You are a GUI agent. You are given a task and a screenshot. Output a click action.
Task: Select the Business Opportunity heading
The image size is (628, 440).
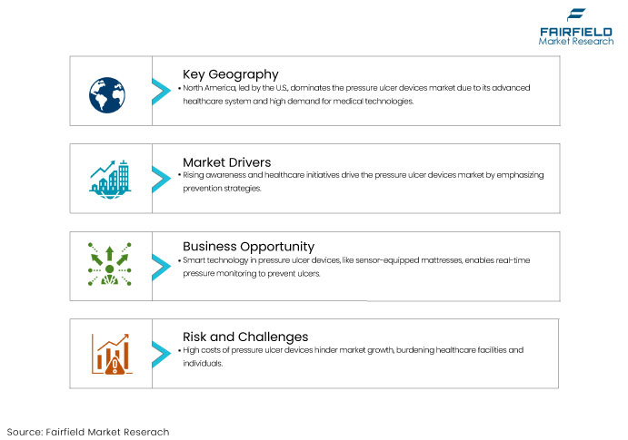coord(248,247)
